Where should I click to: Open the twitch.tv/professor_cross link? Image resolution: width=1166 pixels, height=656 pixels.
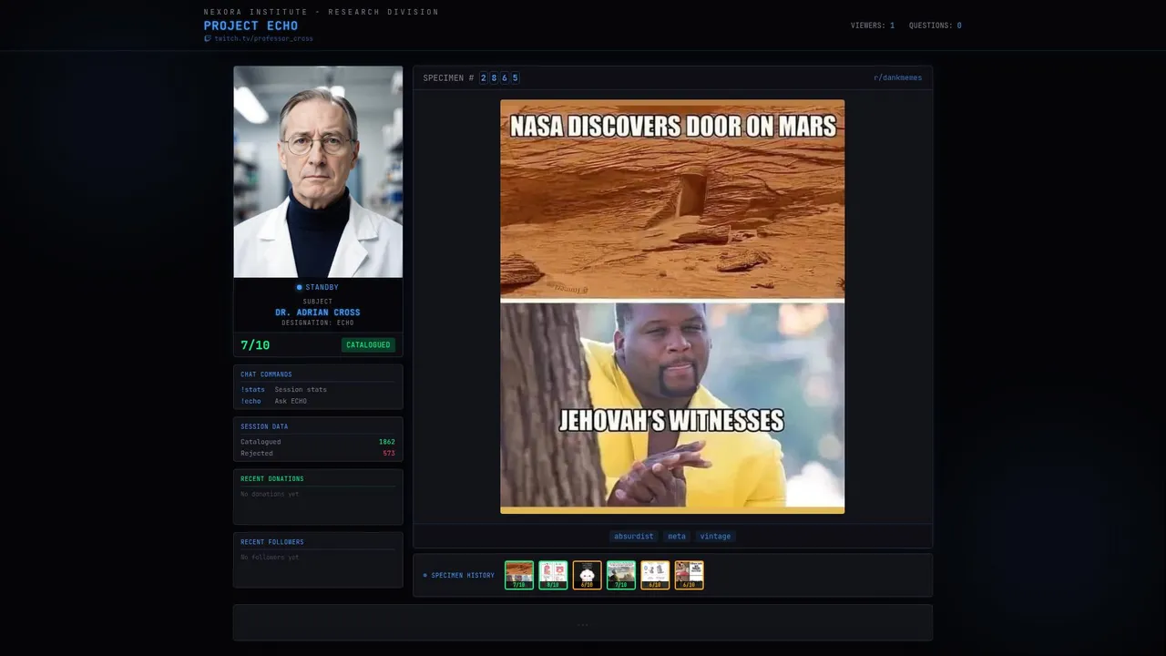coord(263,39)
